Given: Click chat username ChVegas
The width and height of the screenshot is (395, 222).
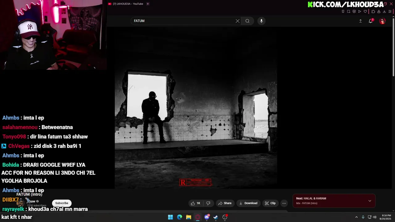Looking at the screenshot, I should [x=19, y=146].
